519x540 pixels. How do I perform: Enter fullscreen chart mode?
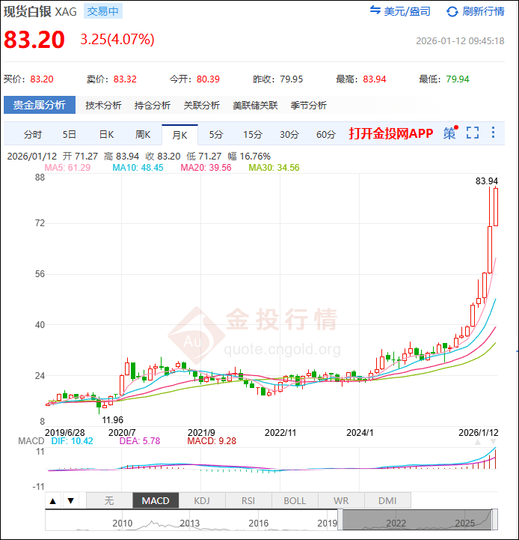(x=472, y=133)
